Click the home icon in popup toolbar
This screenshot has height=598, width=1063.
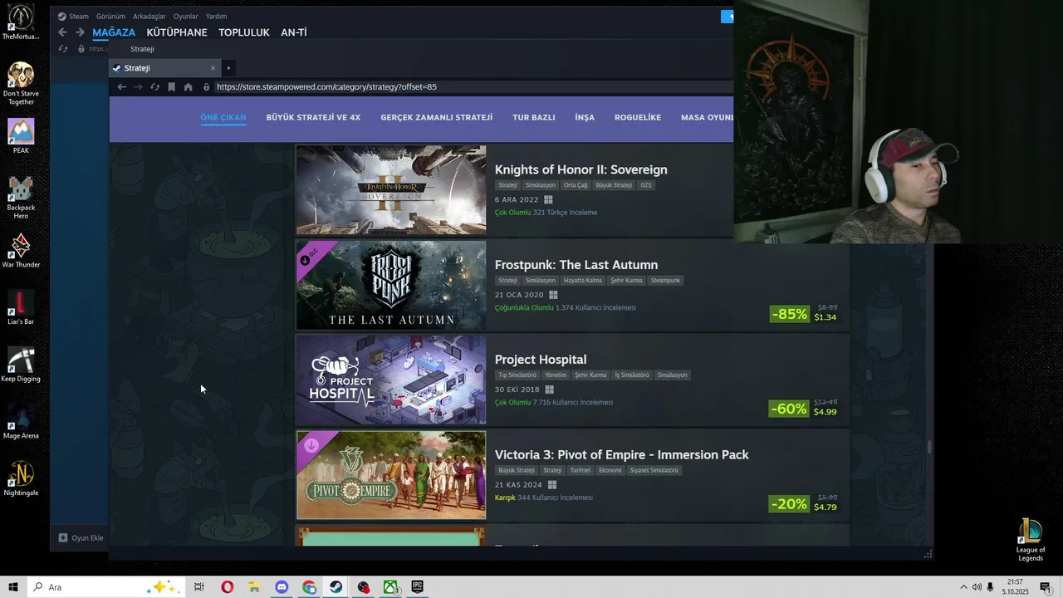click(x=189, y=86)
